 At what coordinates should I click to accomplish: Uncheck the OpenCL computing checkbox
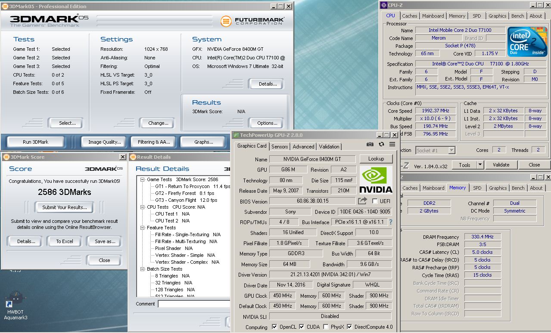click(274, 327)
